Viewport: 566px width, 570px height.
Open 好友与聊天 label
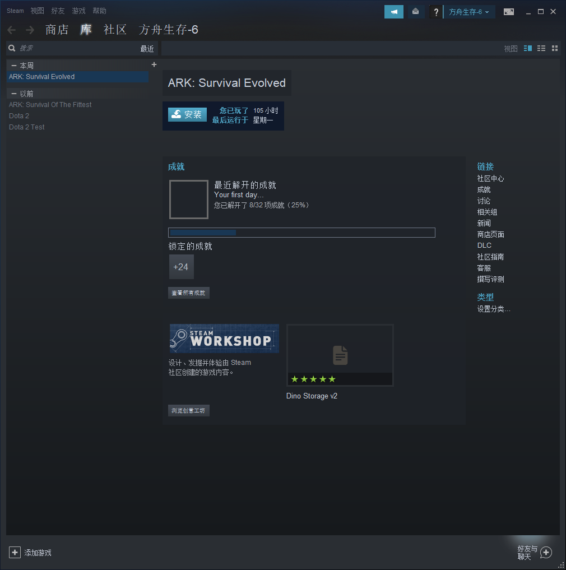[x=527, y=553]
